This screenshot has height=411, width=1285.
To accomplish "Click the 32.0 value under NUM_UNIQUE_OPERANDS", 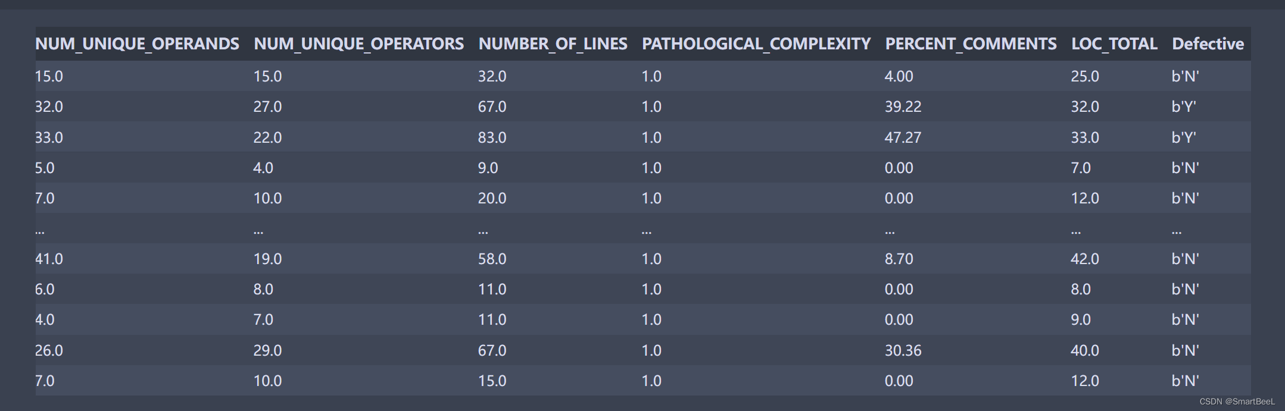I will coord(49,107).
